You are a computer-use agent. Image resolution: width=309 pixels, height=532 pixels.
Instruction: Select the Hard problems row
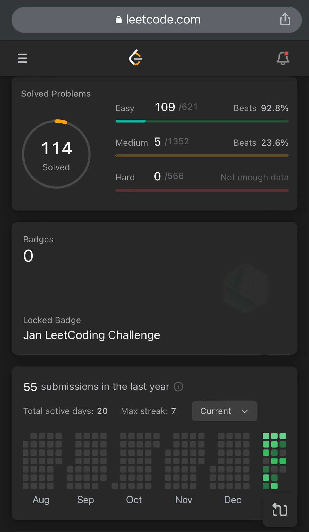click(202, 177)
